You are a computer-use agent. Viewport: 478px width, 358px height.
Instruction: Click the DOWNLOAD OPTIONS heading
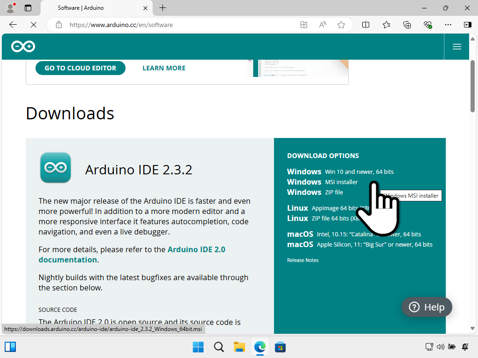pyautogui.click(x=323, y=156)
